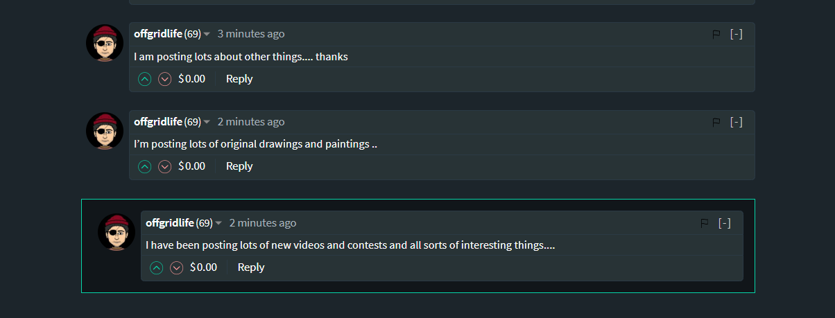835x318 pixels.
Task: Reply to the "other things.... thanks" comment
Action: (x=239, y=79)
